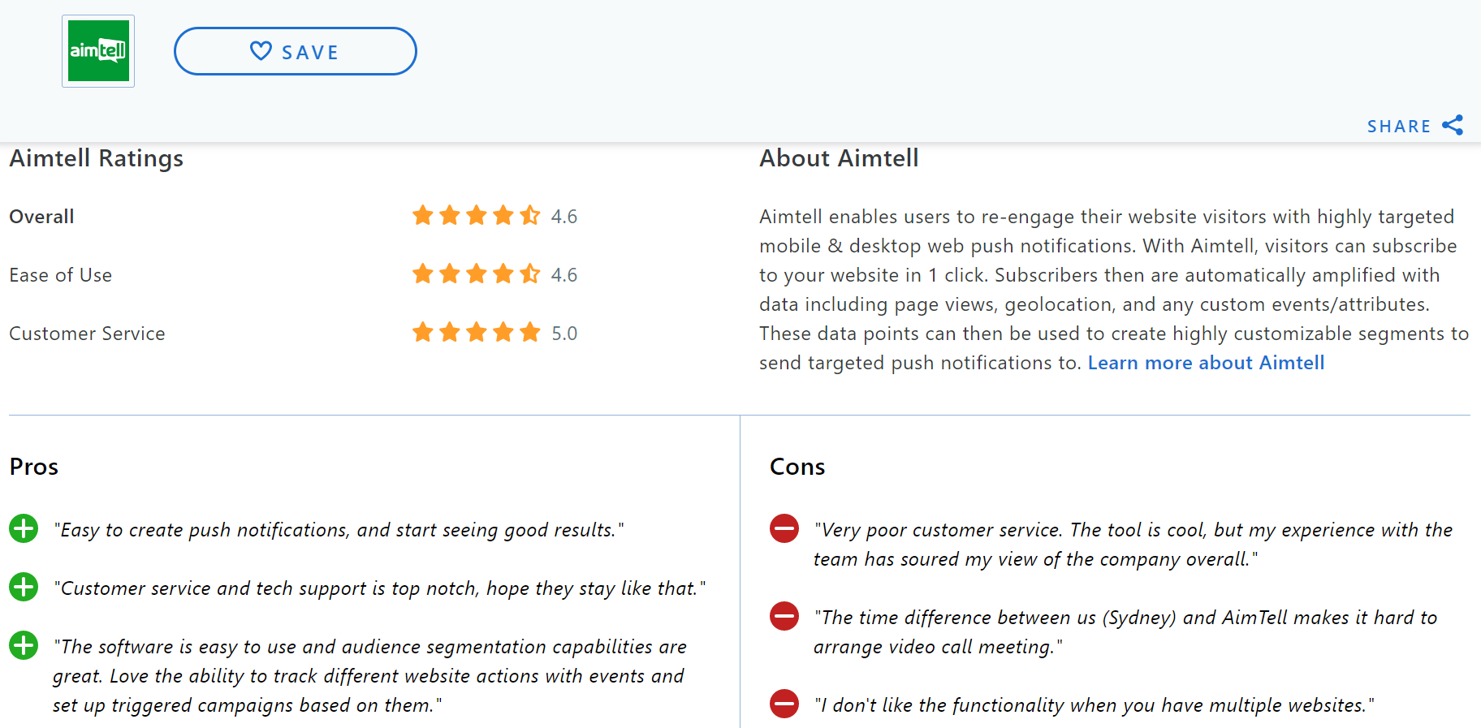Screen dimensions: 1481x728
Task: Click the Pros section heading
Action: [x=34, y=467]
